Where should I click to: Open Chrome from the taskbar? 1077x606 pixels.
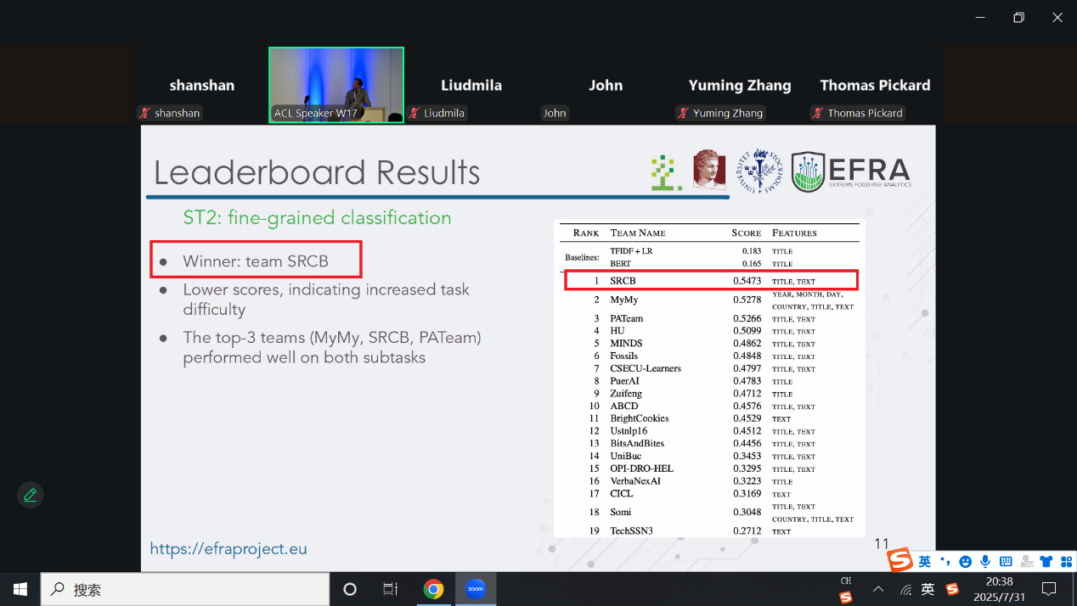pyautogui.click(x=434, y=589)
